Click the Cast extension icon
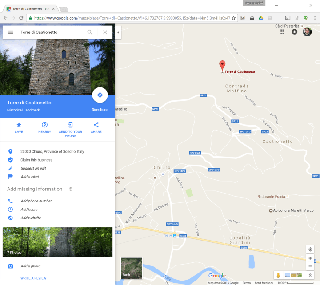Screen dimensions: 320x285 (x=288, y=18)
